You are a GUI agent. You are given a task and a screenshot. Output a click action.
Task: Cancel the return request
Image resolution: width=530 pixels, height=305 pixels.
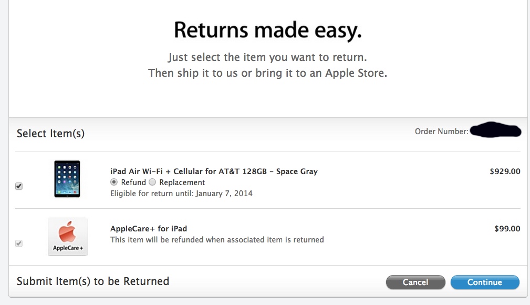pos(415,282)
